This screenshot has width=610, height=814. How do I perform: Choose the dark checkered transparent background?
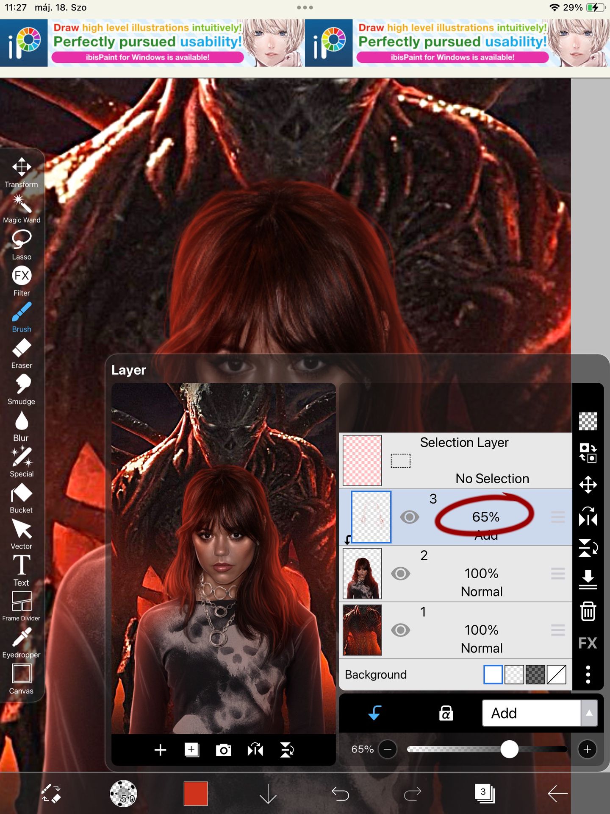pyautogui.click(x=535, y=674)
